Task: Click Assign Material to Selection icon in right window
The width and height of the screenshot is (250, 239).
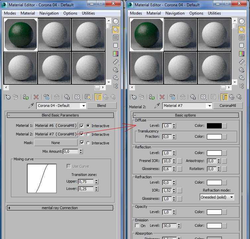Action: 151,97
